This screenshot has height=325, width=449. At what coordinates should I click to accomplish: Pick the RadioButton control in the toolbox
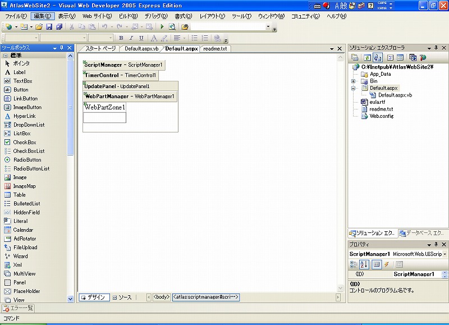click(x=23, y=160)
